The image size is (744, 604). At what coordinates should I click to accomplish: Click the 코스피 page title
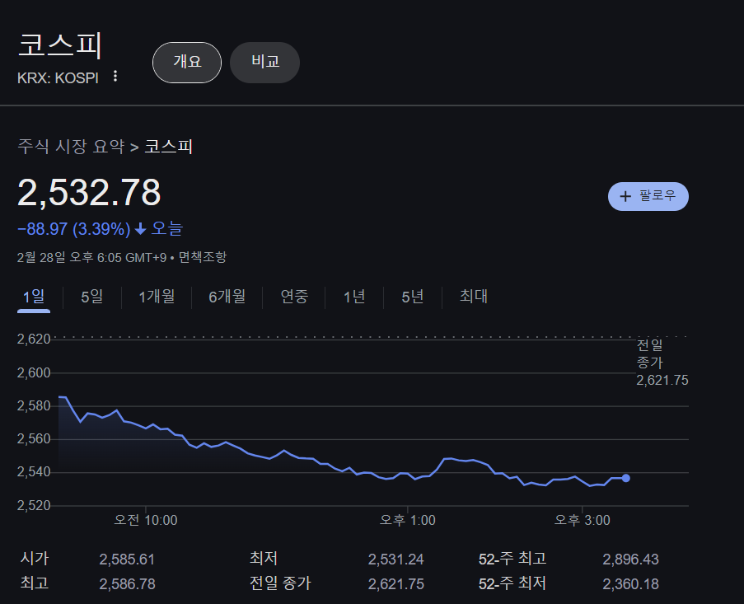tap(60, 45)
